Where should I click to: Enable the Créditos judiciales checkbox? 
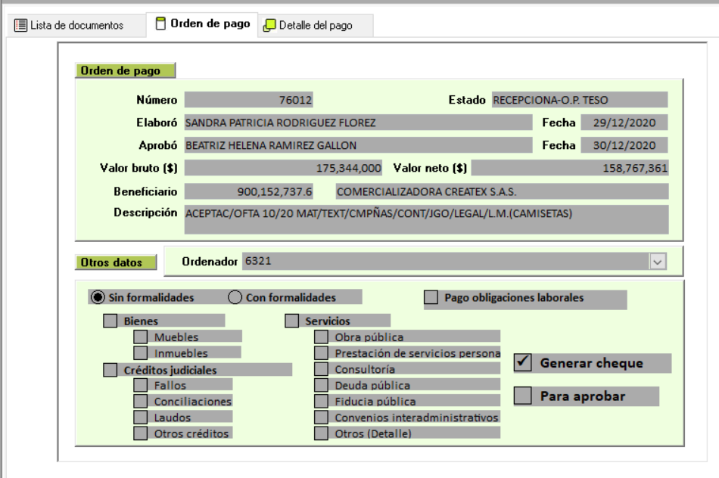tap(110, 370)
